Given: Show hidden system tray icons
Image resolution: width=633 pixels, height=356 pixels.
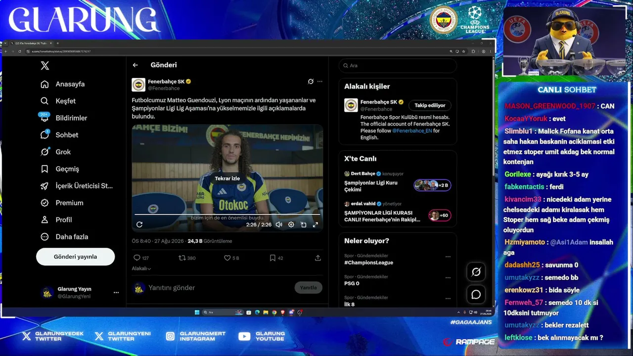Looking at the screenshot, I should point(458,312).
